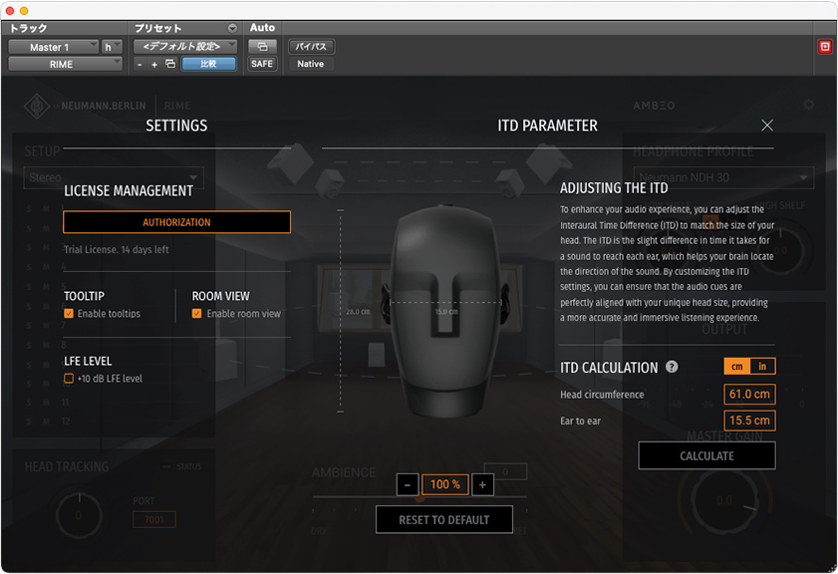The width and height of the screenshot is (838, 574).
Task: Decrease the percentage with the minus stepper
Action: [407, 484]
